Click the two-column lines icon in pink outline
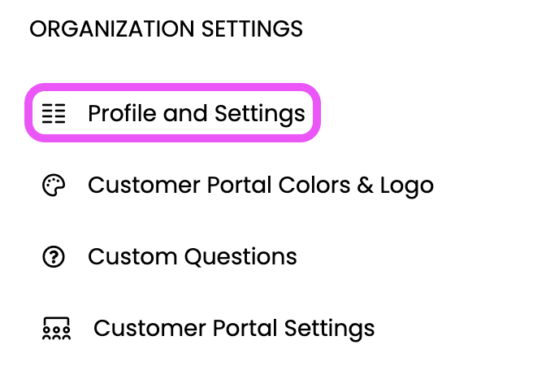 point(54,113)
